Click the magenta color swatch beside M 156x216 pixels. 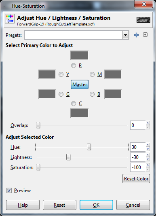pos(113,74)
